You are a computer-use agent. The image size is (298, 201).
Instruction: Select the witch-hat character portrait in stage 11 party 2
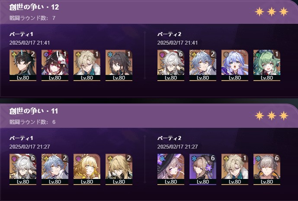171,169
